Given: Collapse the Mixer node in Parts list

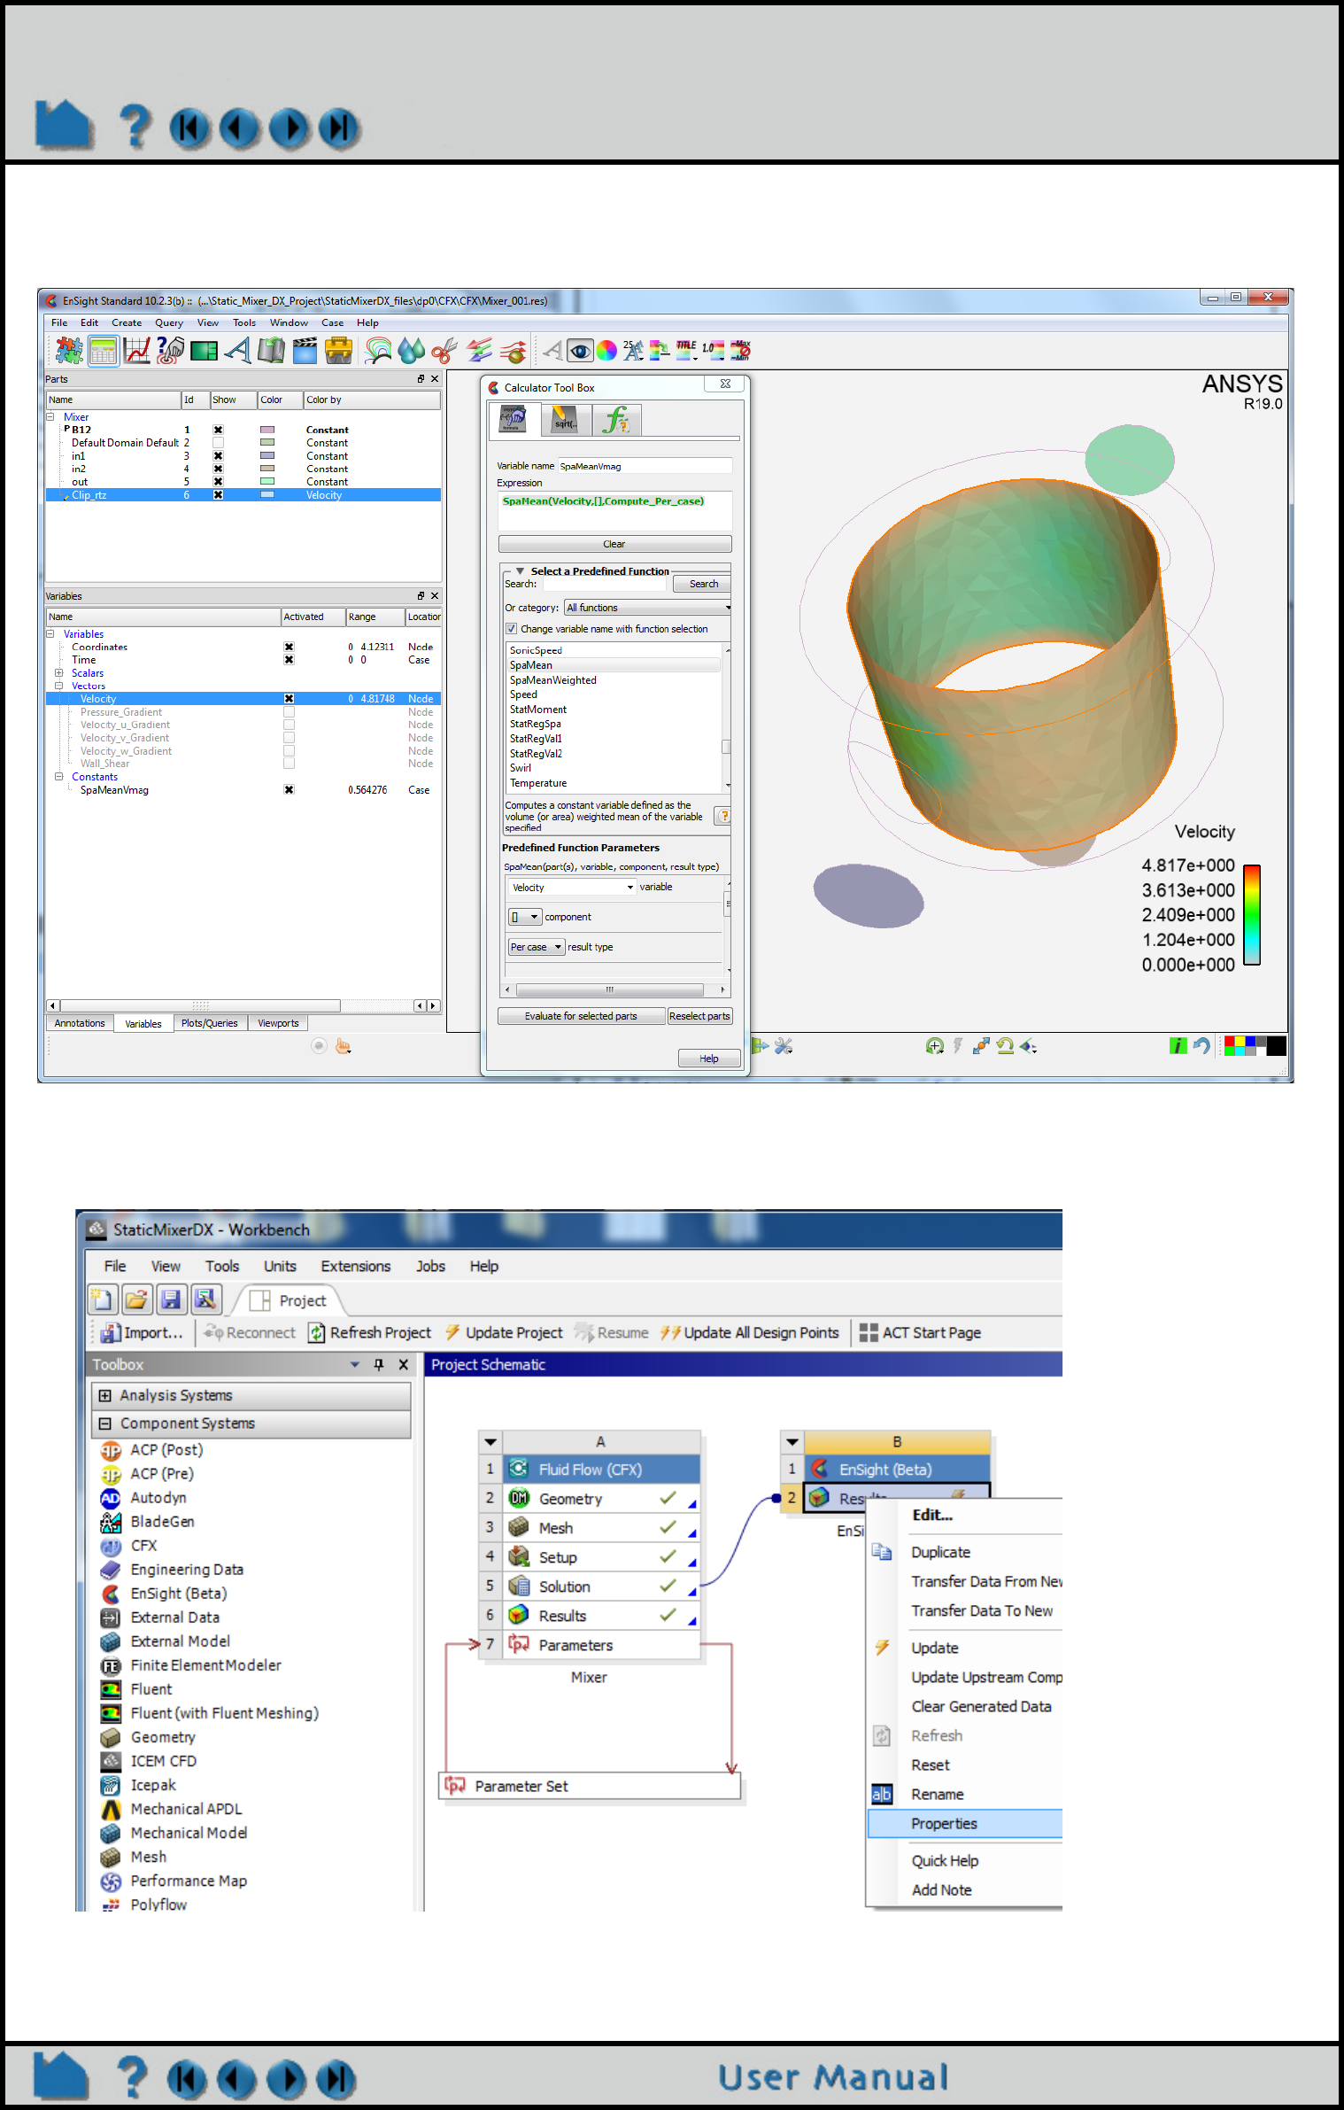Looking at the screenshot, I should tap(50, 417).
